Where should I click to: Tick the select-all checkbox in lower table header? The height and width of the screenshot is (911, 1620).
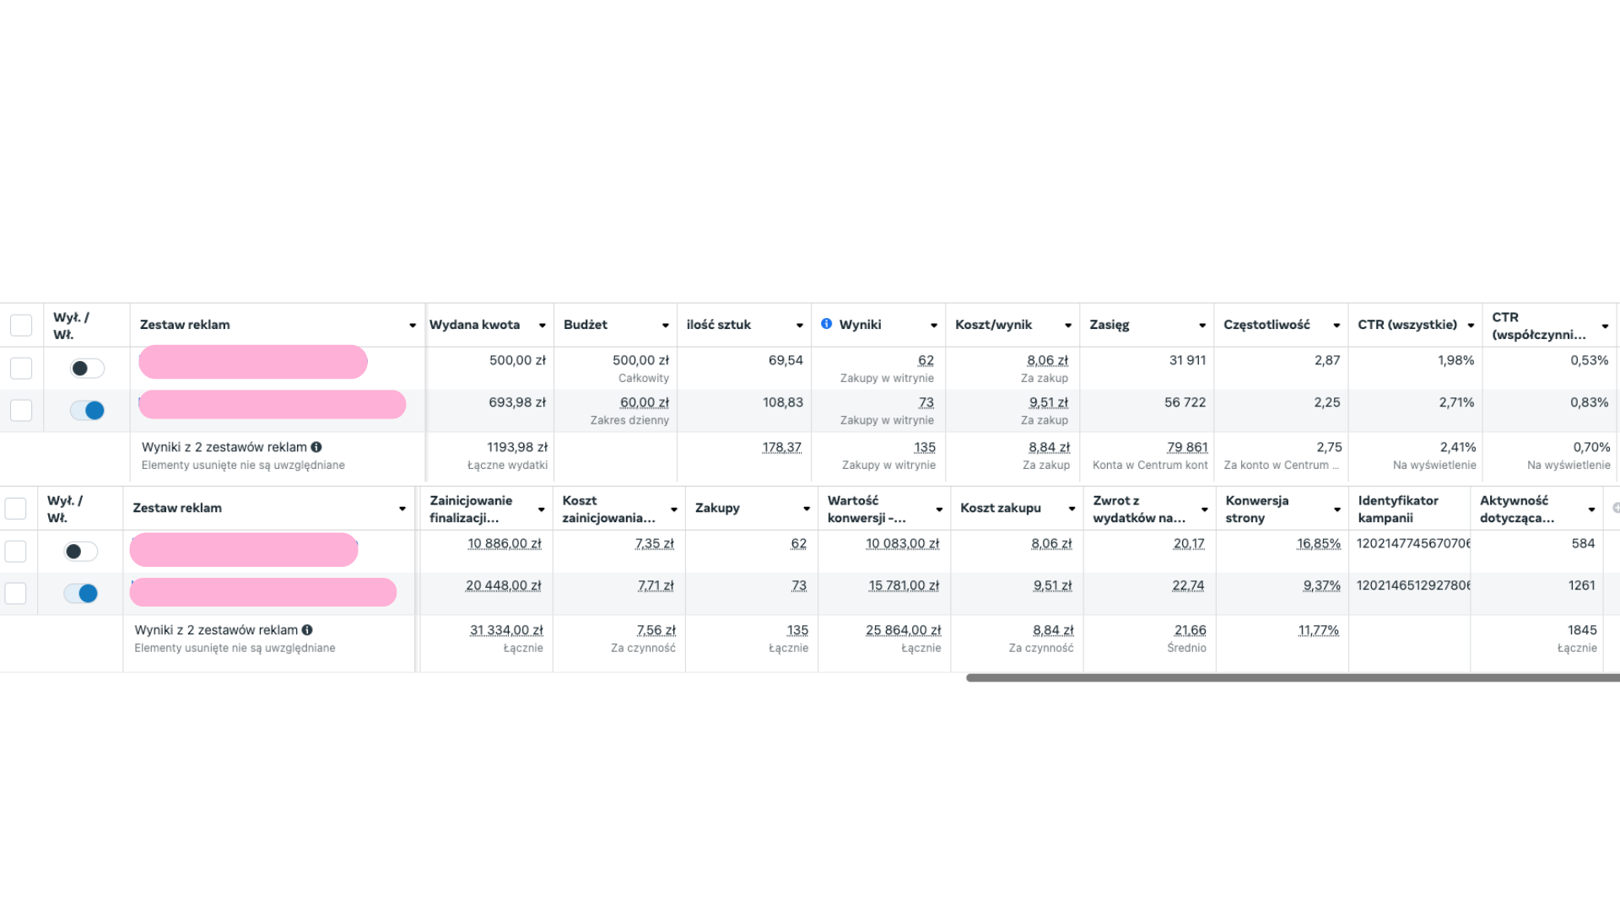(x=16, y=509)
